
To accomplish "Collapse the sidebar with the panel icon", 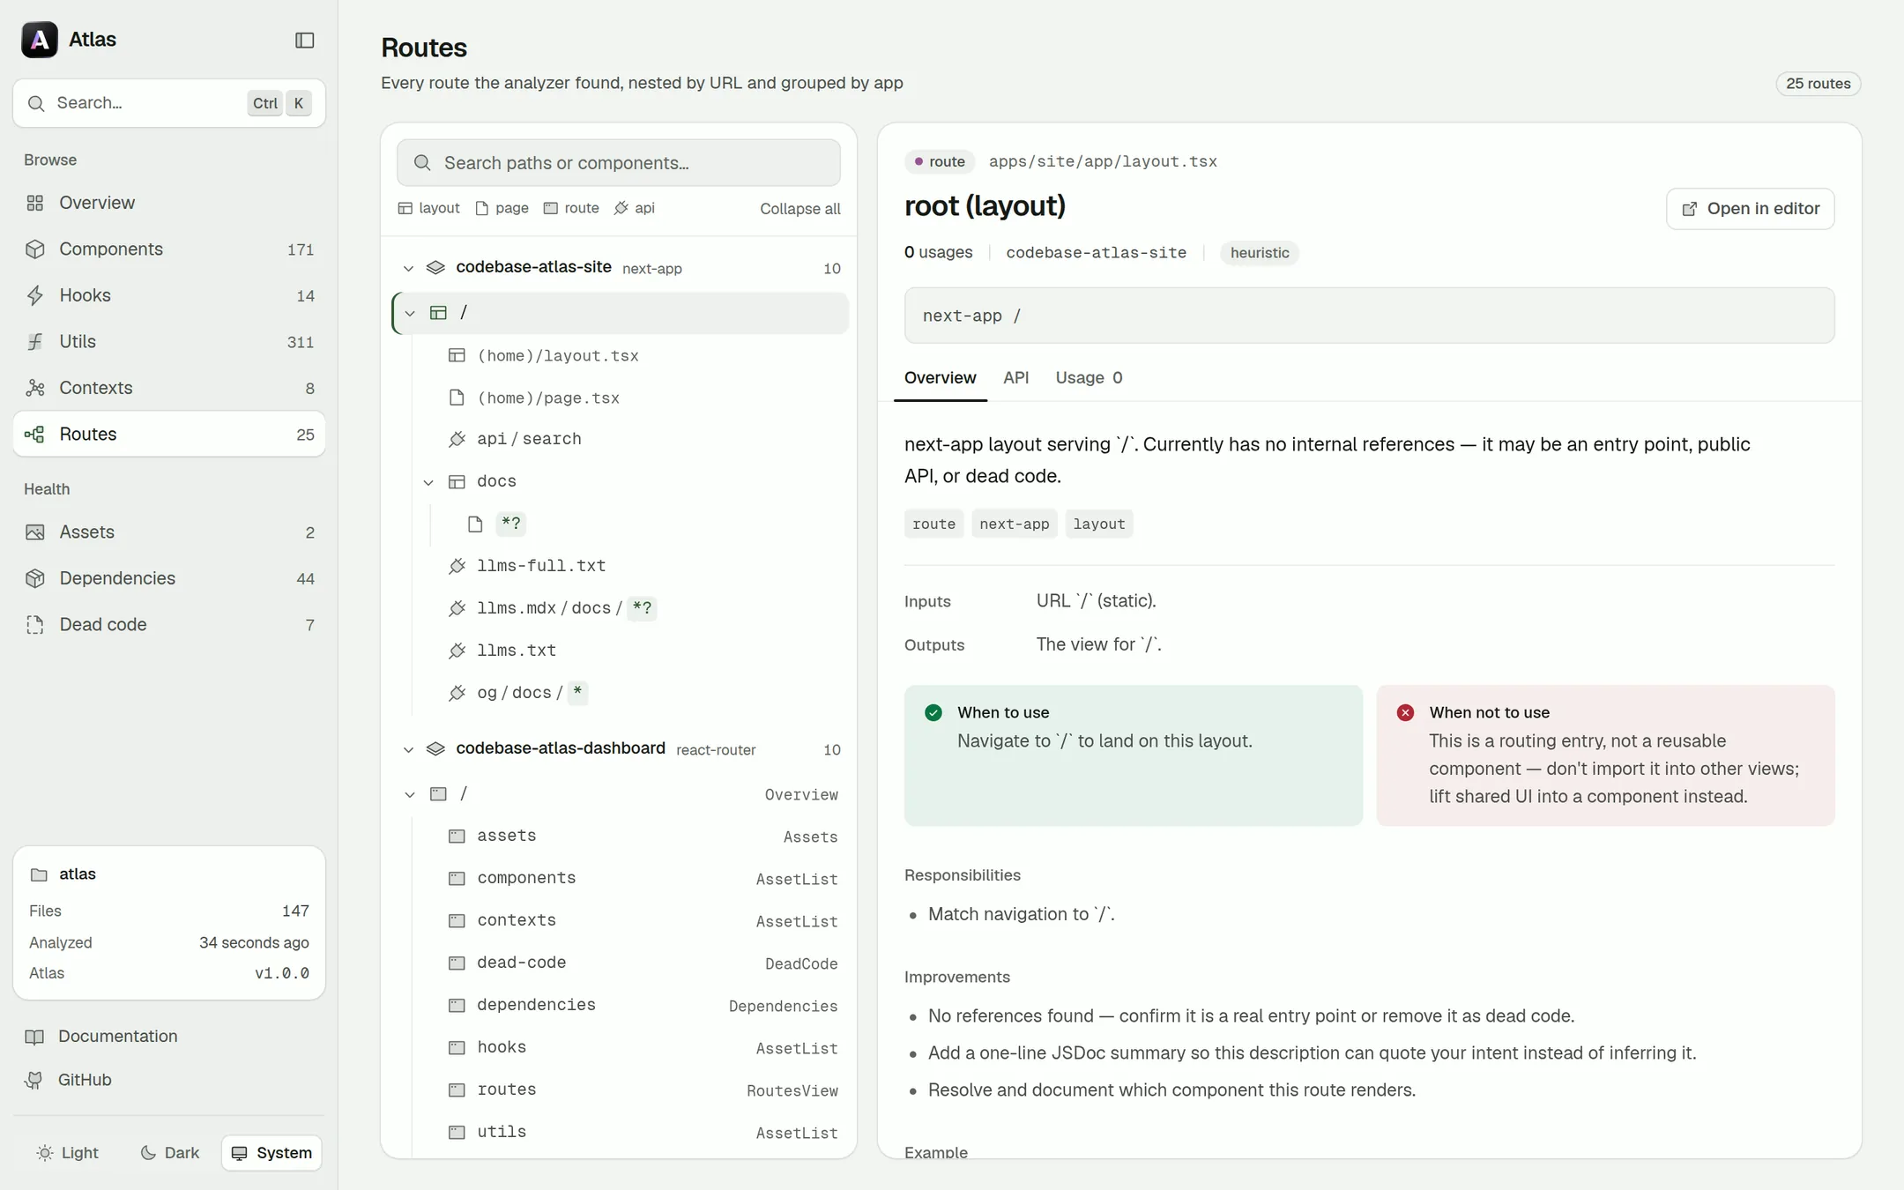I will [x=304, y=40].
